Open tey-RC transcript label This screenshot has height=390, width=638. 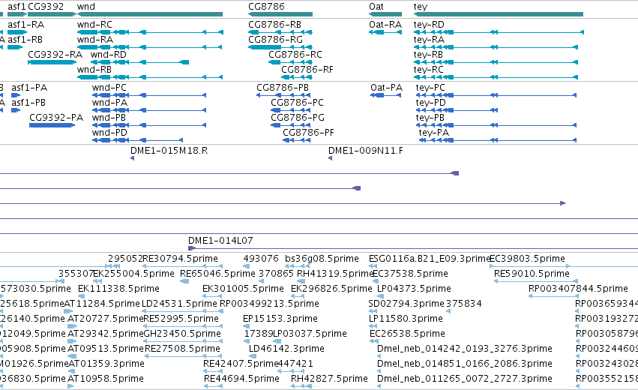(x=428, y=70)
